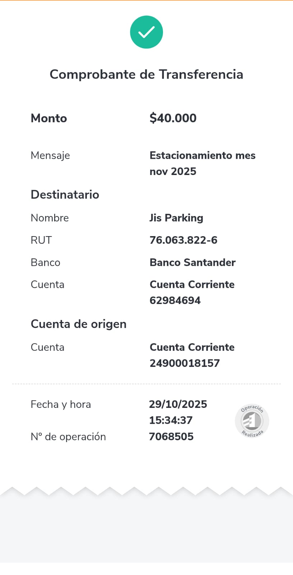The height and width of the screenshot is (575, 293).
Task: Click the Mensaje label
Action: pyautogui.click(x=50, y=155)
